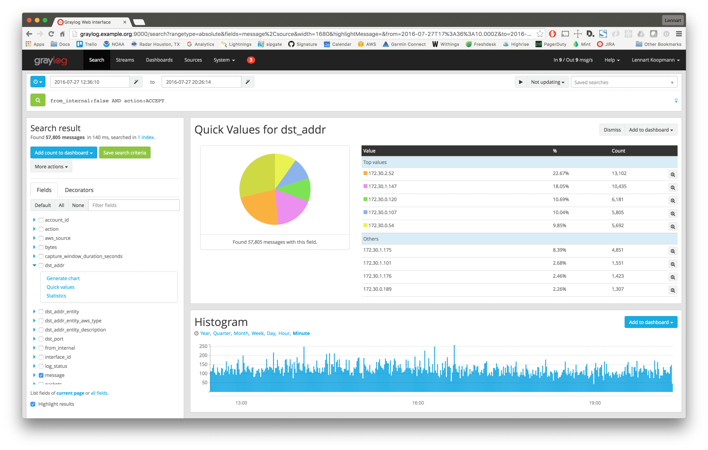Viewport: 708px width, 450px height.
Task: Go to Dashboards in top navigation
Action: point(159,60)
